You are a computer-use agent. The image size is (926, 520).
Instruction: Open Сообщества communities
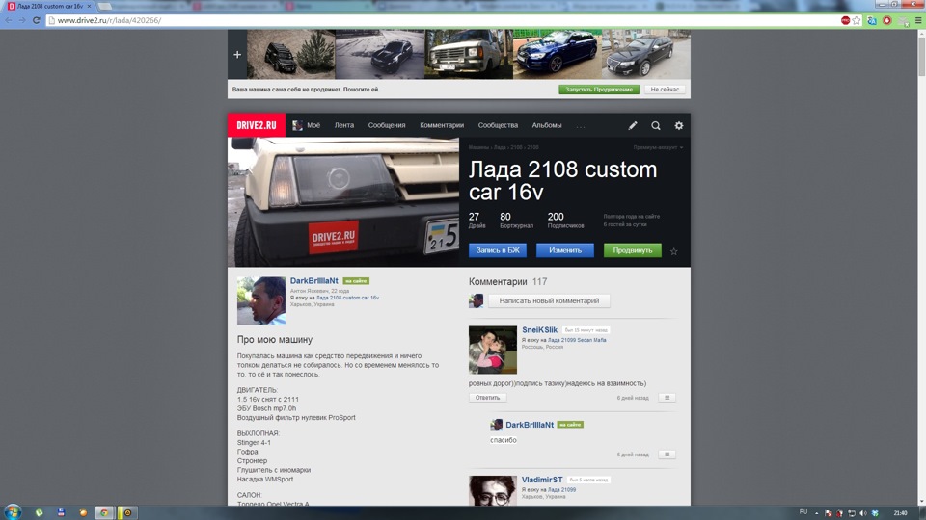[x=498, y=125]
